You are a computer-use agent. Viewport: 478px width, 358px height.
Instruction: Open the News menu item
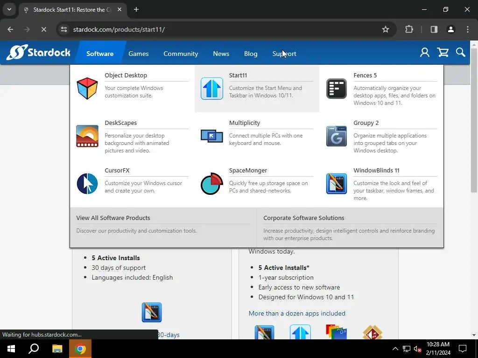[221, 54]
